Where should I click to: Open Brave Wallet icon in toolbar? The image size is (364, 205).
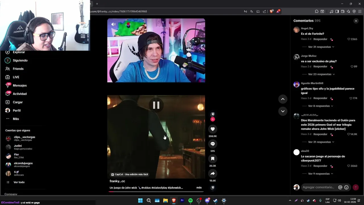pyautogui.click(x=343, y=11)
